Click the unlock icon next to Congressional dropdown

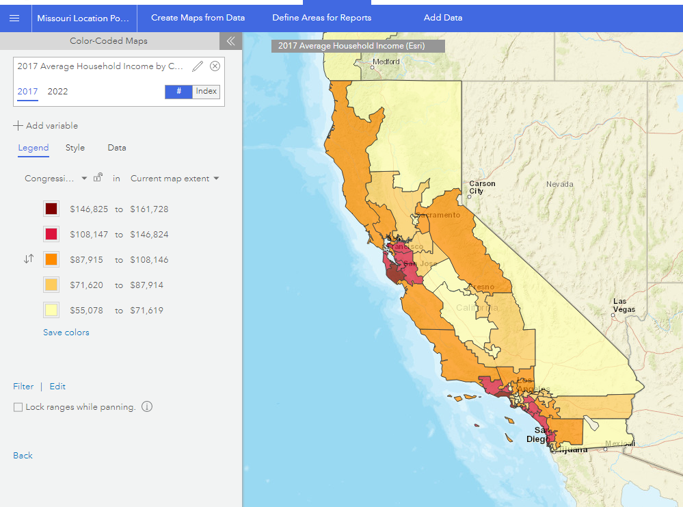pos(96,177)
